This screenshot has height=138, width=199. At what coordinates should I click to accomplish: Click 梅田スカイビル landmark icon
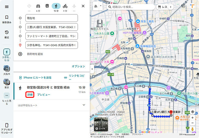coord(99,23)
